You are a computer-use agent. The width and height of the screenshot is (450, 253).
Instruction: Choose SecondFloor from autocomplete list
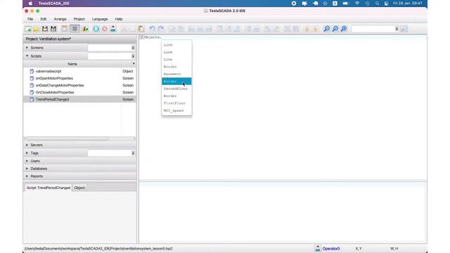pos(176,89)
